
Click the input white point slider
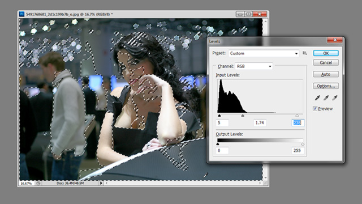click(x=297, y=116)
